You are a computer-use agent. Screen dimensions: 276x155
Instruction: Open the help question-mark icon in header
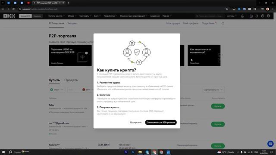(x=263, y=16)
